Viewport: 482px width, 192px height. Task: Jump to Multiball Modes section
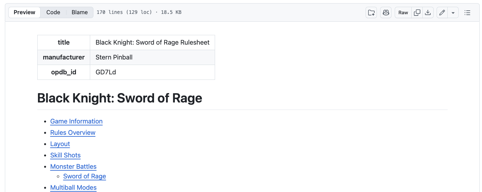pos(73,187)
